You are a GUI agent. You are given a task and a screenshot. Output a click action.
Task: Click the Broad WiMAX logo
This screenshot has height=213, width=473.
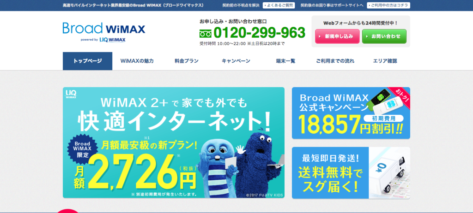pos(104,28)
